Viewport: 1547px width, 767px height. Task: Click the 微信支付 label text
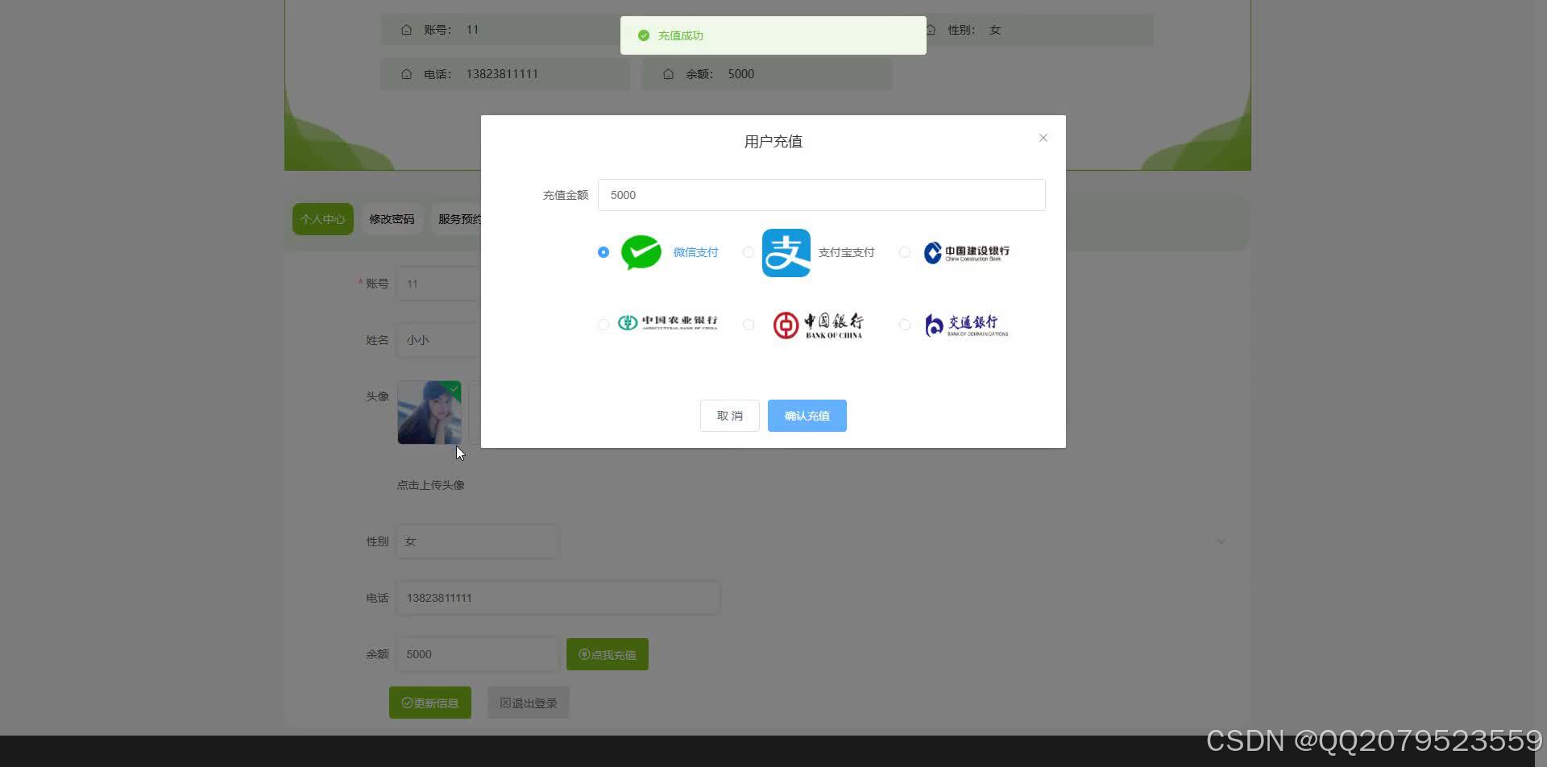pyautogui.click(x=695, y=252)
